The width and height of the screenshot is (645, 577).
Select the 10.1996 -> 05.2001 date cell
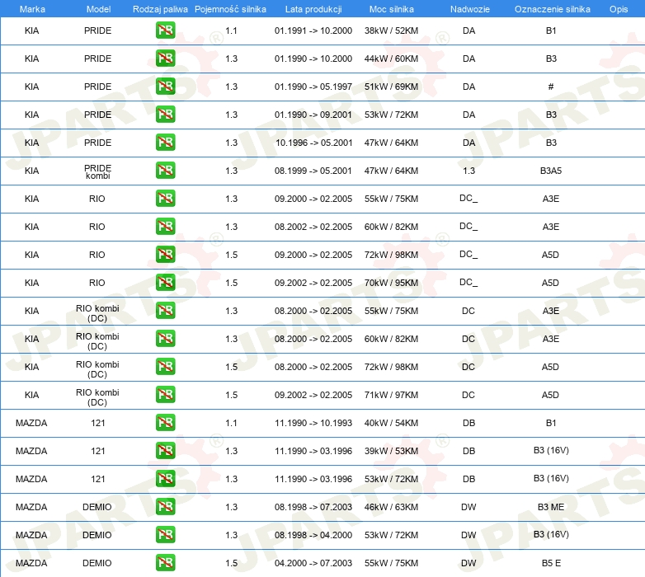tap(314, 143)
